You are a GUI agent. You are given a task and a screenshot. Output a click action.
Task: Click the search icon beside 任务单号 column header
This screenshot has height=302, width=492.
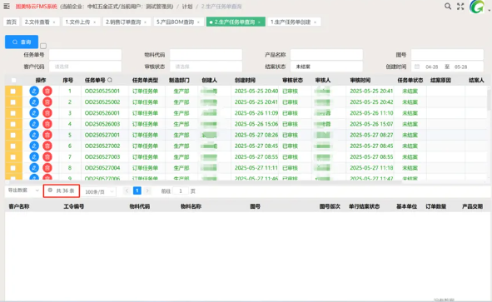(x=110, y=80)
